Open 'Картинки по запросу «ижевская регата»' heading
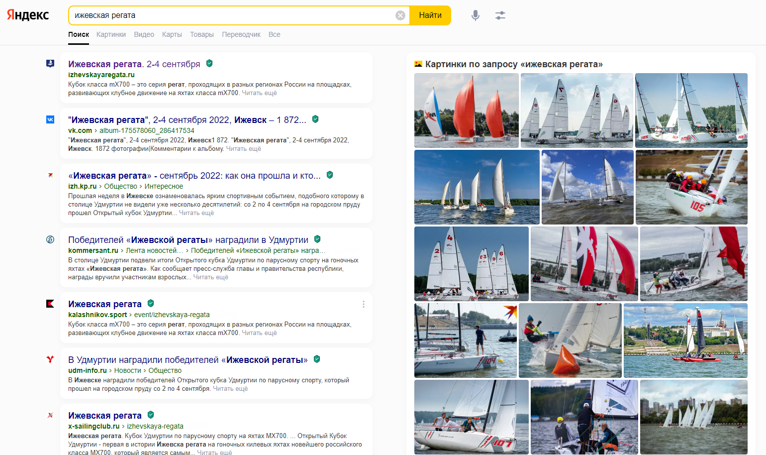The width and height of the screenshot is (766, 455). 514,64
